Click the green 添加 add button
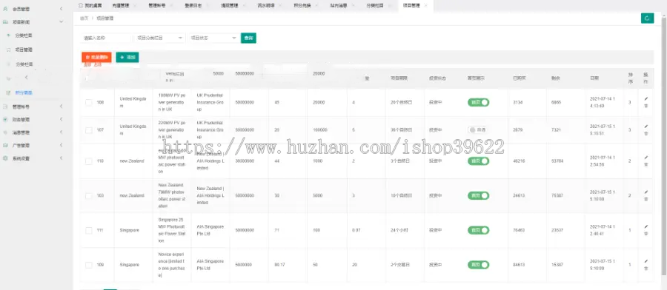Viewport: 667px width, 290px height. tap(127, 57)
